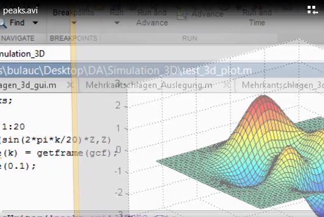Switch to library view icon
Image resolution: width=324 pixels, height=217 pixels.
coord(313,10)
